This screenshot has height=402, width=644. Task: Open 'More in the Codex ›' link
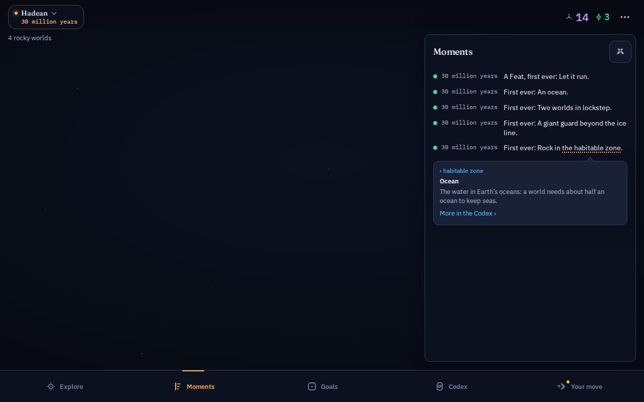(468, 213)
